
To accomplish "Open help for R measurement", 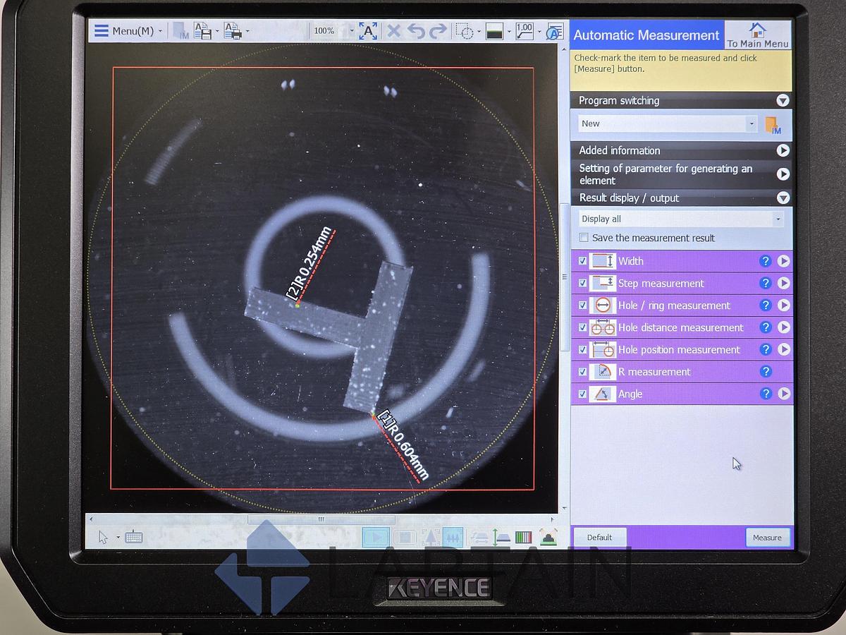I will pyautogui.click(x=766, y=372).
